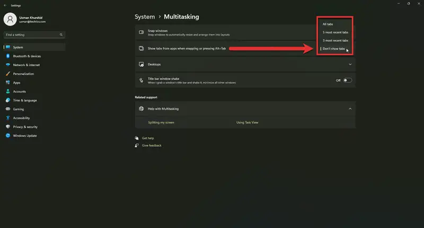This screenshot has width=424, height=228.
Task: Open the user profile avatar
Action: tap(10, 19)
